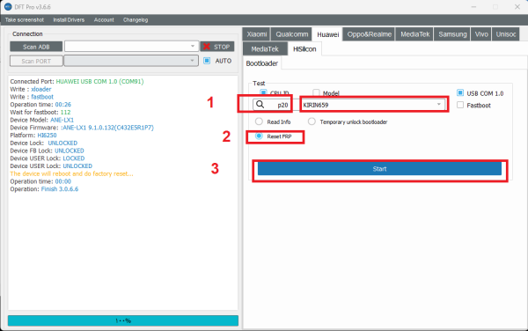528x331 pixels.
Task: Click the Wait for fastboot 112 value
Action: pyautogui.click(x=66, y=112)
